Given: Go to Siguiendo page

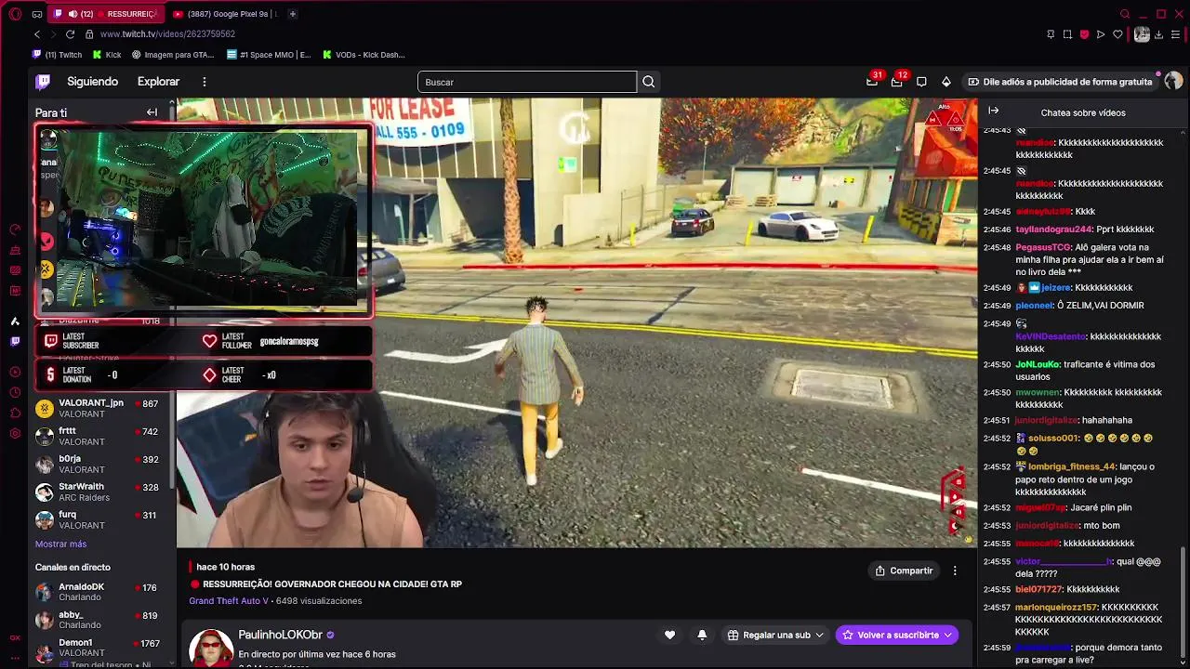Looking at the screenshot, I should point(92,82).
